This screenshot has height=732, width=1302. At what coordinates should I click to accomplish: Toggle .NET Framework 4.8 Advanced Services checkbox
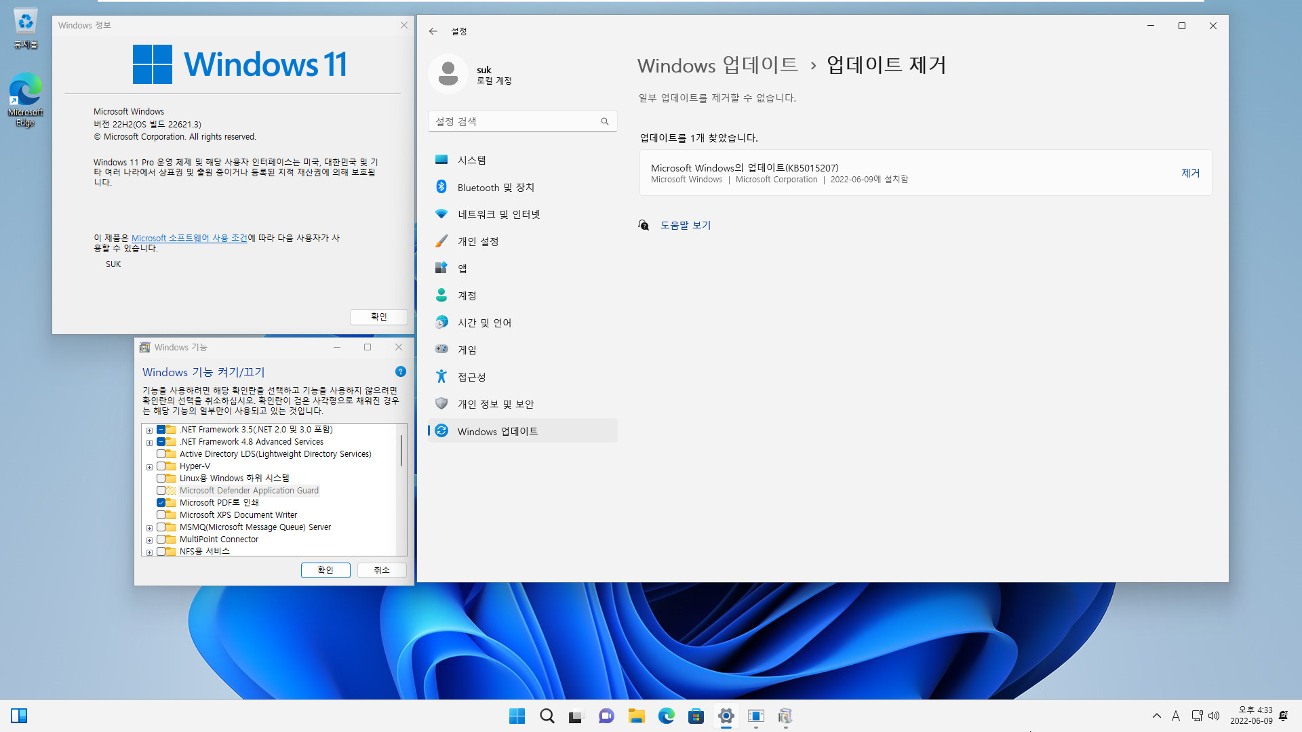pos(161,442)
